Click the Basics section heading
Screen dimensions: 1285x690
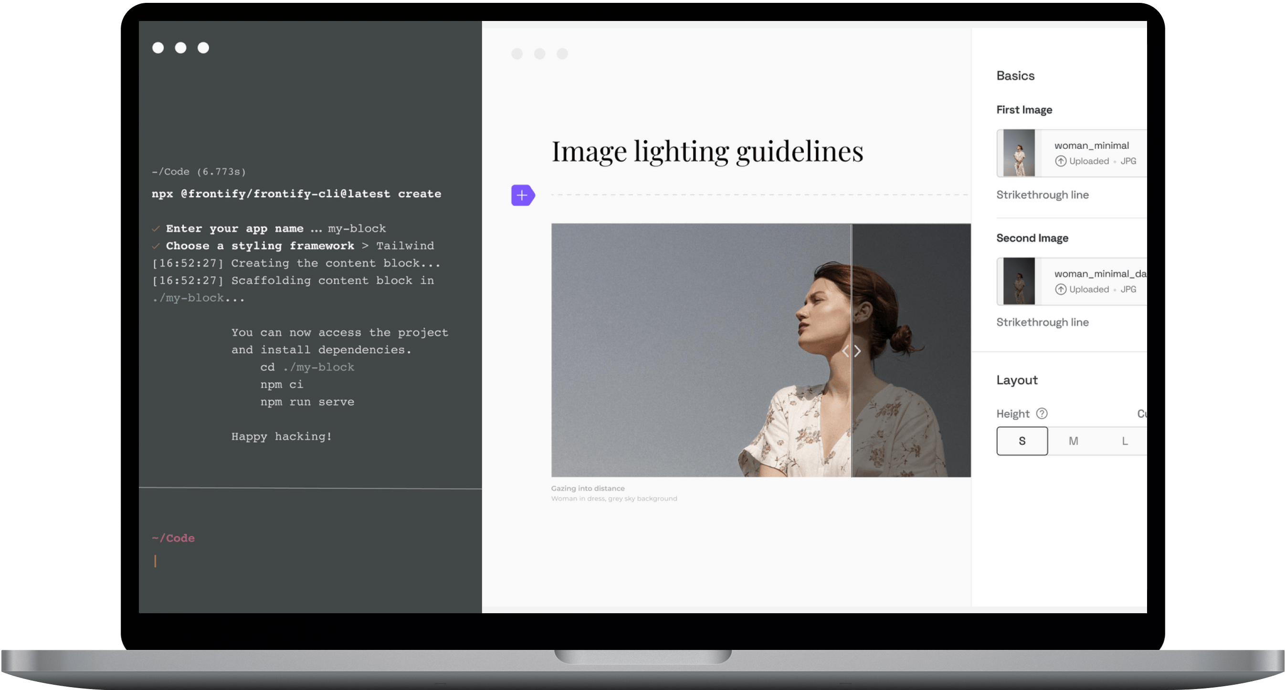point(1015,75)
